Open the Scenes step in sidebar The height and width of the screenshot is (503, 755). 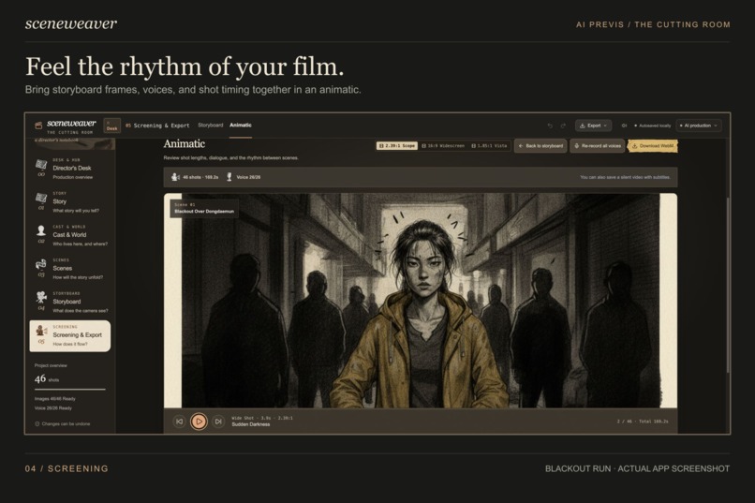pyautogui.click(x=70, y=269)
